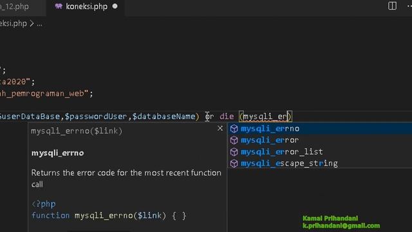412x232 pixels.
Task: Switch to the partially visible _12.php tab
Action: pos(14,6)
